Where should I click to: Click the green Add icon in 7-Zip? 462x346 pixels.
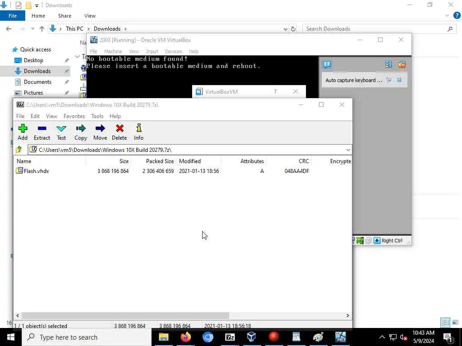click(x=23, y=128)
